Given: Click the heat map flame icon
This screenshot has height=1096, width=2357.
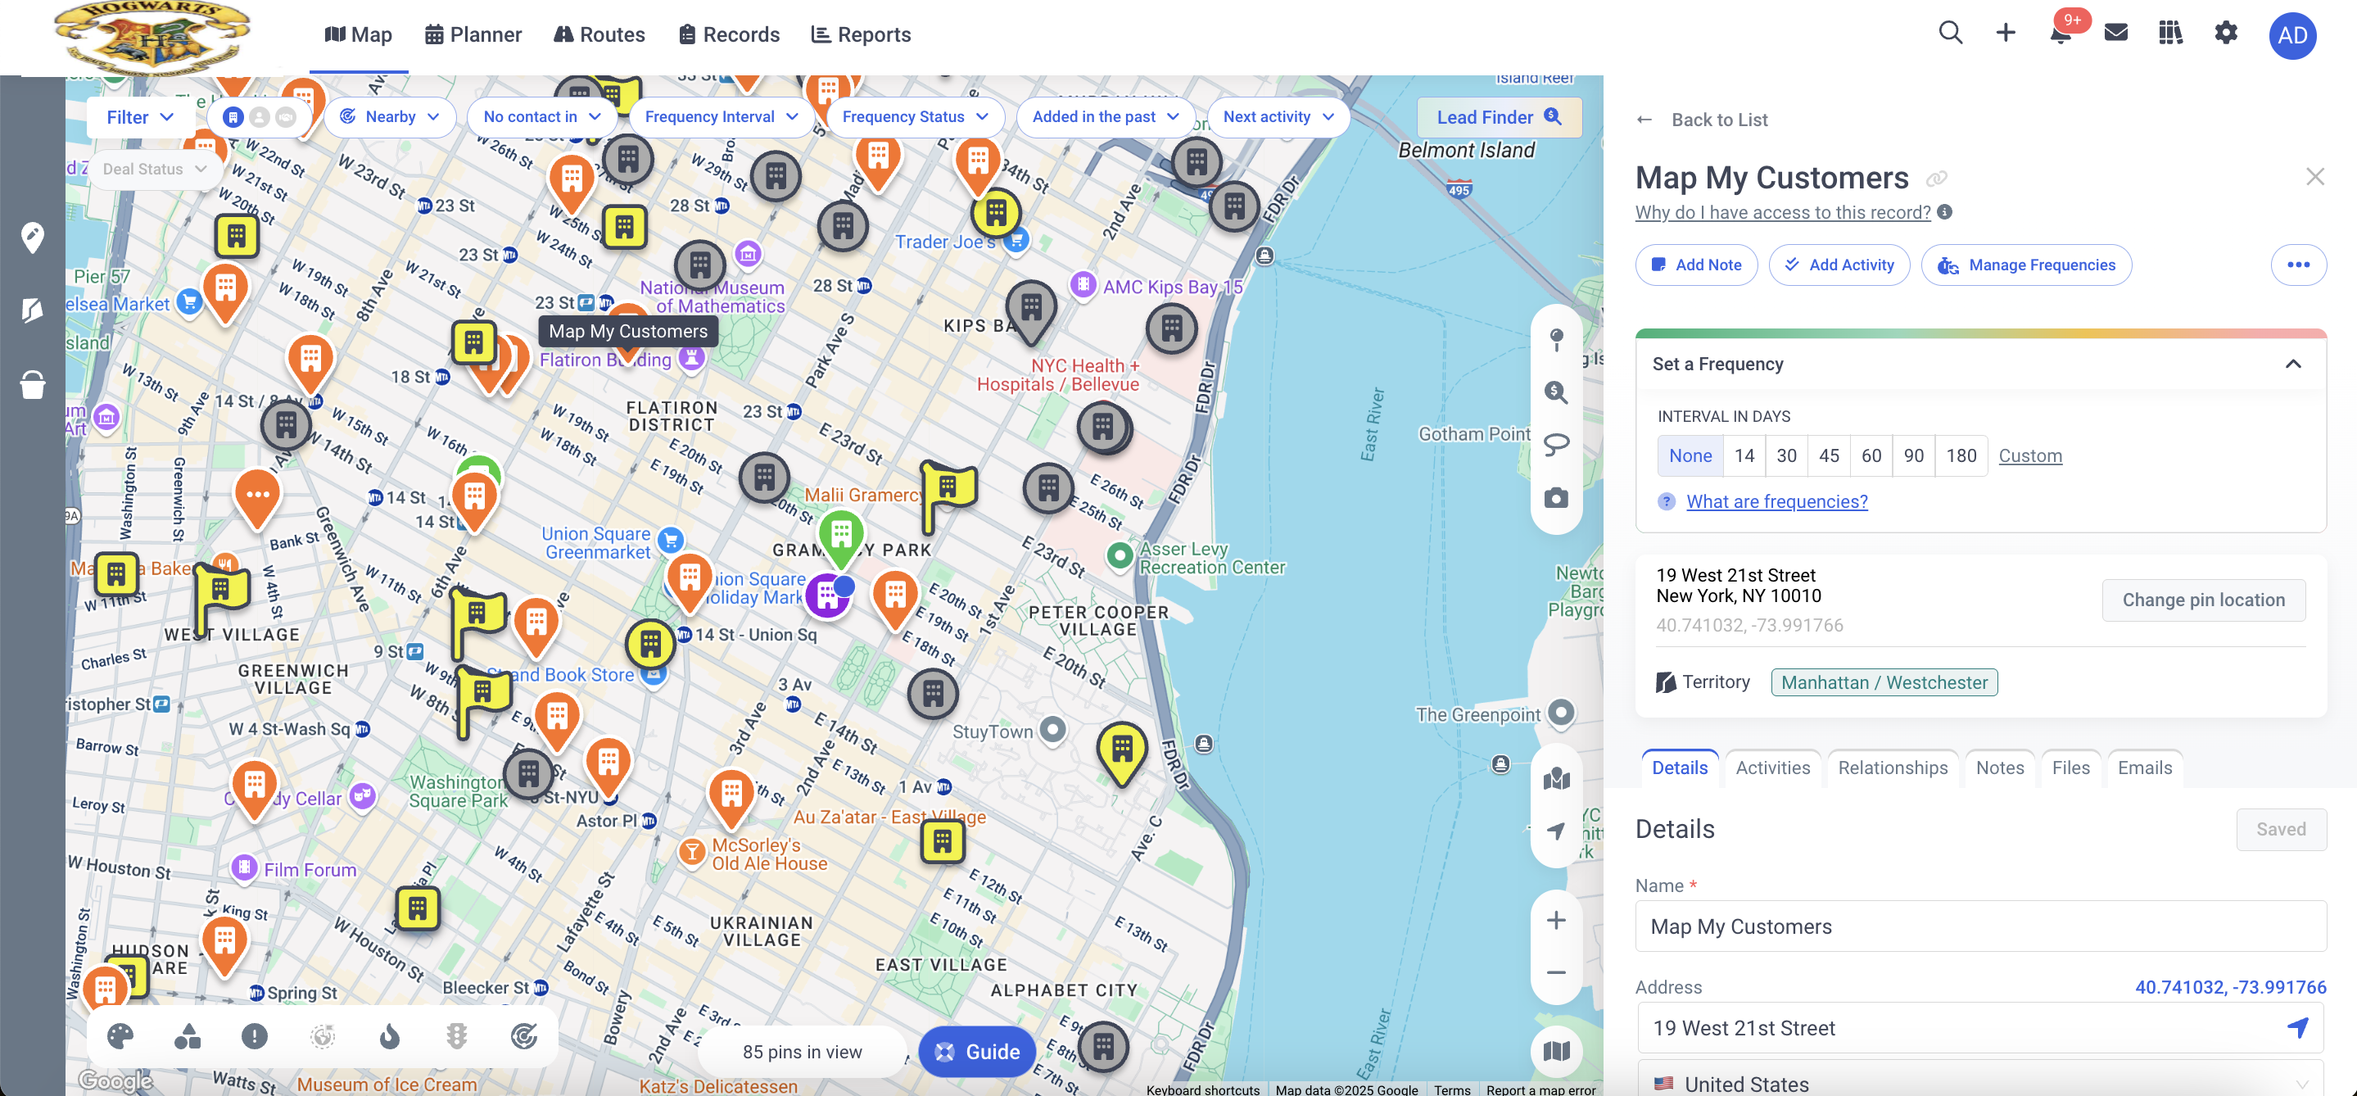Looking at the screenshot, I should (x=389, y=1035).
